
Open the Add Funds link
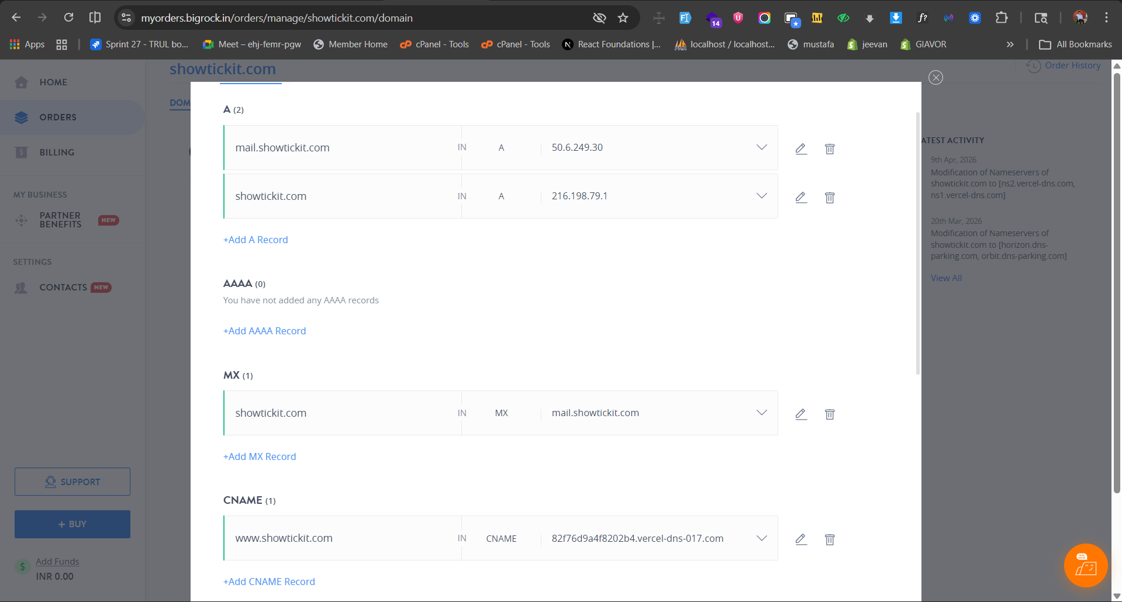click(x=57, y=562)
